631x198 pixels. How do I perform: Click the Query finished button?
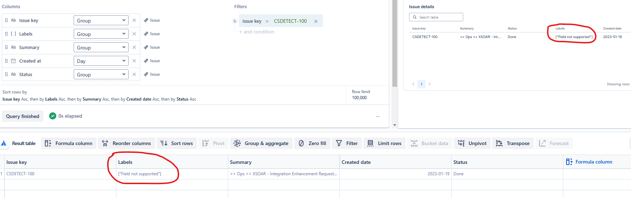22,116
